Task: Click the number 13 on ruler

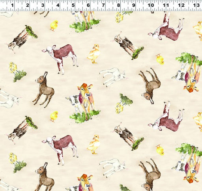Action: 196,6
